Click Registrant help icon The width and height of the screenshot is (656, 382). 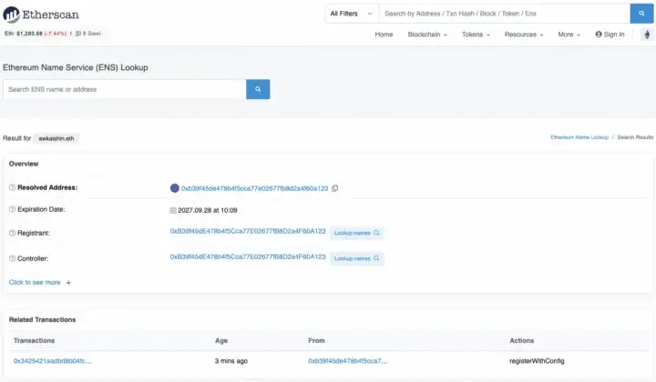[x=12, y=234]
